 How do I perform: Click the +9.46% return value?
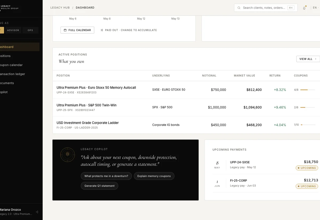tap(280, 107)
